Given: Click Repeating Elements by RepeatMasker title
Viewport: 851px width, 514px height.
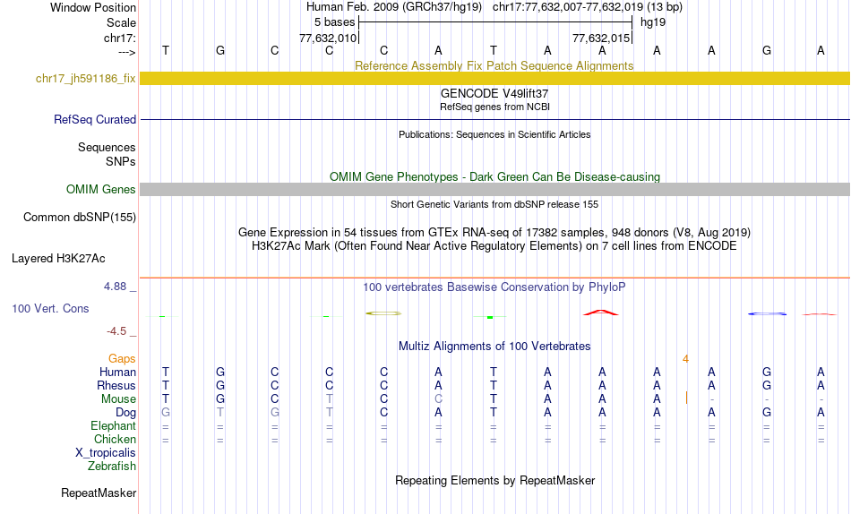Looking at the screenshot, I should click(495, 481).
